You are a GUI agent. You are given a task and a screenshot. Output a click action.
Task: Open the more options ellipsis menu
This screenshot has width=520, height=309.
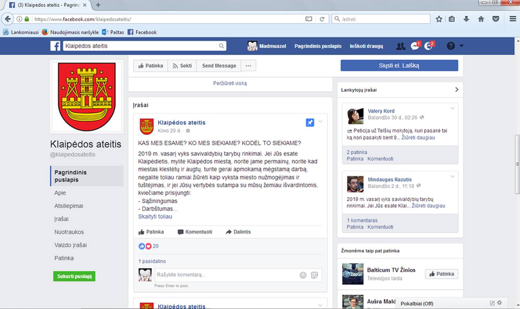click(248, 66)
